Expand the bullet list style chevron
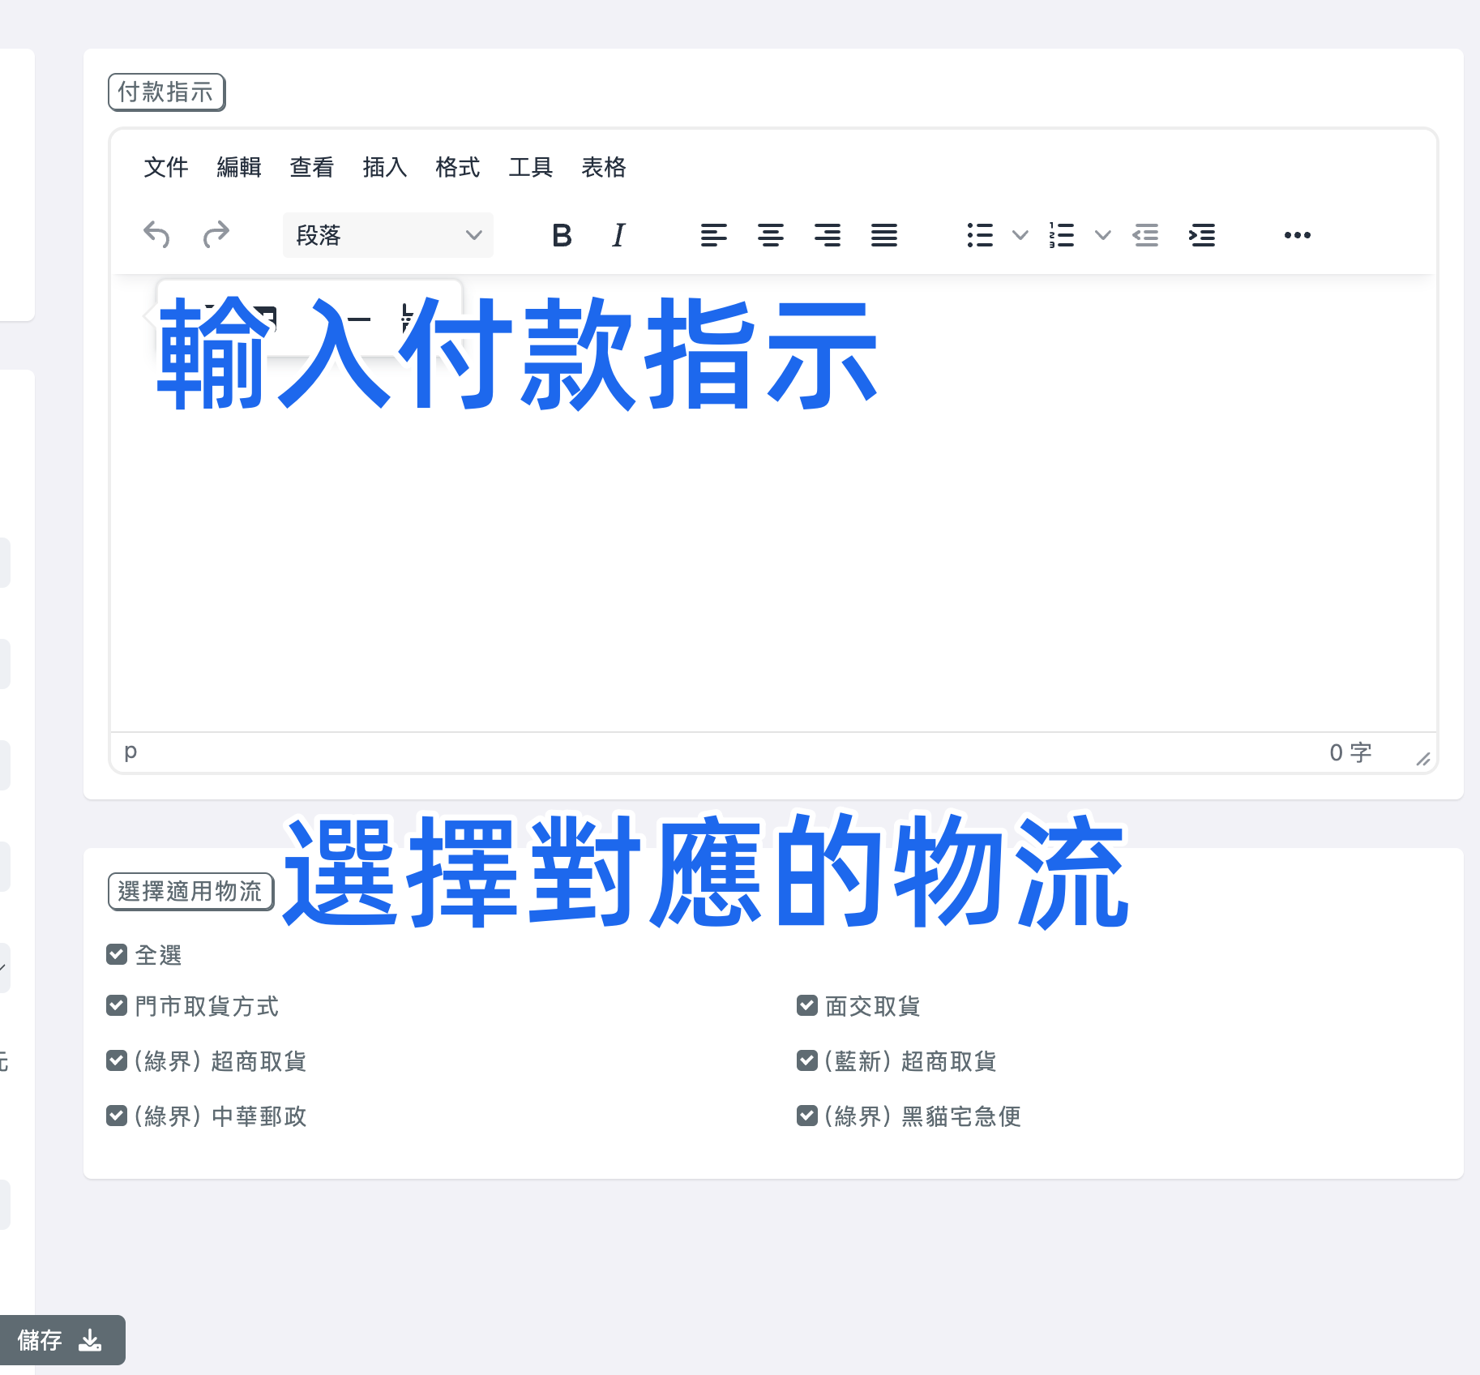Viewport: 1480px width, 1375px height. (x=1020, y=235)
